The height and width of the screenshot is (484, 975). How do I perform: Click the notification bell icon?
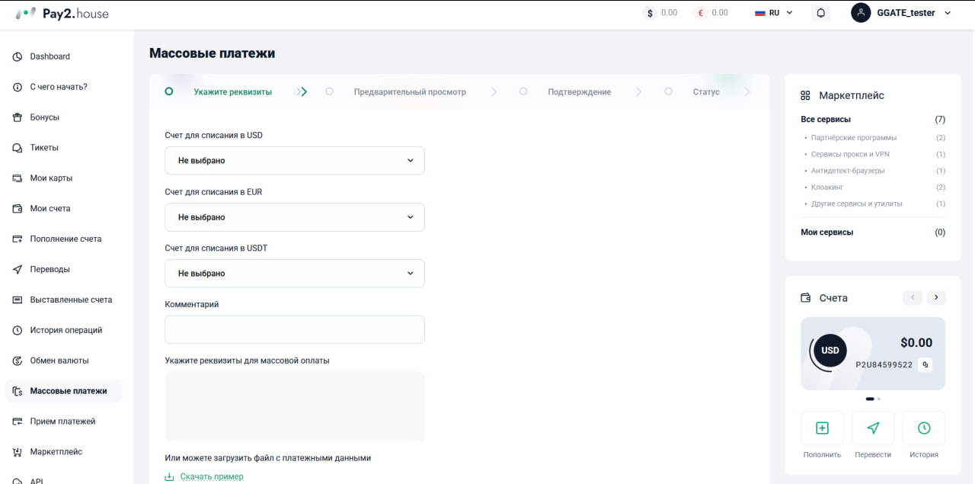pyautogui.click(x=821, y=13)
